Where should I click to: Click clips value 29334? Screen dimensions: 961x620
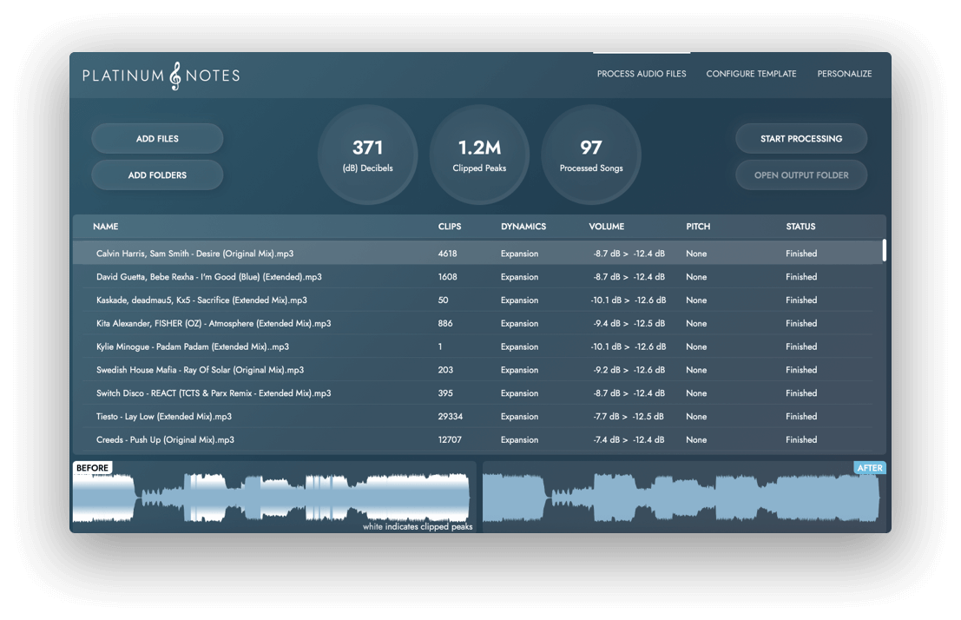[450, 417]
